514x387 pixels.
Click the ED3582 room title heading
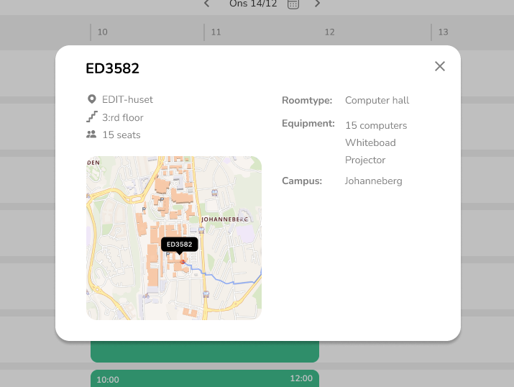tap(112, 68)
